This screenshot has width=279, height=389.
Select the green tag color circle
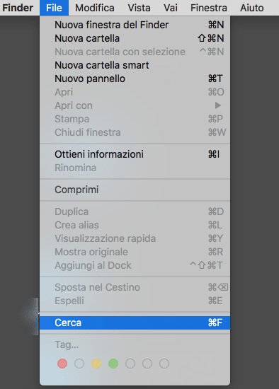113,364
